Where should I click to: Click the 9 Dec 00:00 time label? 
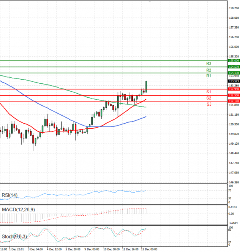click(x=92, y=249)
